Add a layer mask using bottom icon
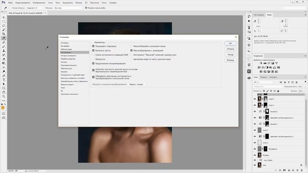 point(284,170)
